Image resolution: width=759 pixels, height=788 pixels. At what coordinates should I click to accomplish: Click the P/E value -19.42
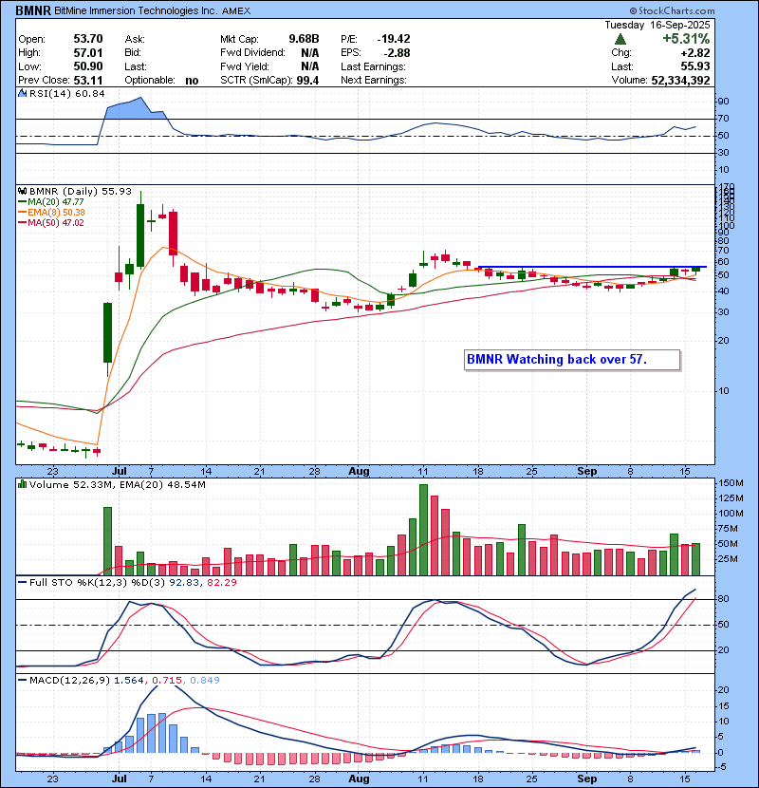(x=394, y=39)
